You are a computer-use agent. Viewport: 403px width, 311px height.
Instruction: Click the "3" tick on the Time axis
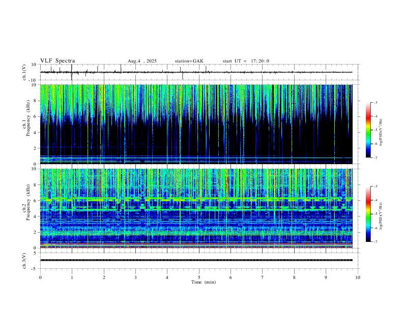click(x=135, y=277)
